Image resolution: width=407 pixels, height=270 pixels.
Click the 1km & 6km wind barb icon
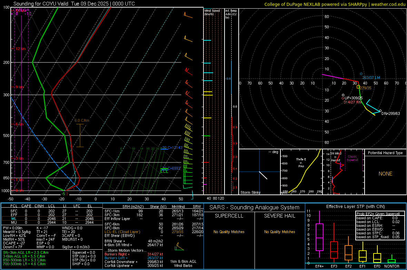pyautogui.click(x=179, y=247)
